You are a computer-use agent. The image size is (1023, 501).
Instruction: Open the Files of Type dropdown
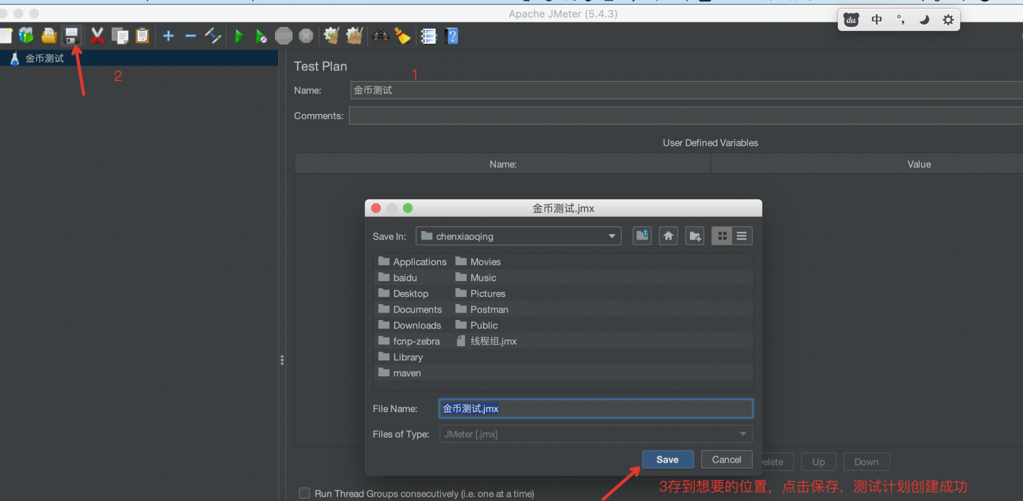(x=596, y=434)
